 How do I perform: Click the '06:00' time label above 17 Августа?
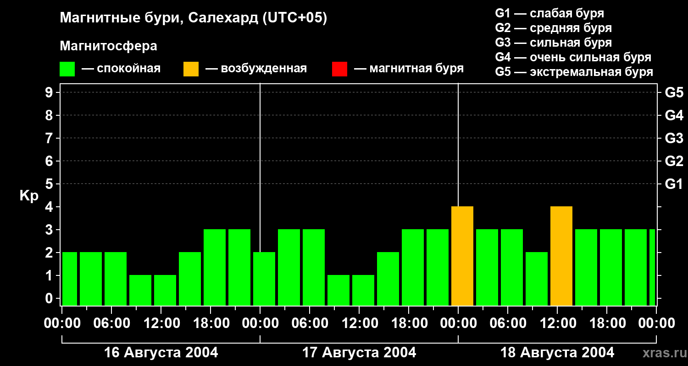coord(310,323)
